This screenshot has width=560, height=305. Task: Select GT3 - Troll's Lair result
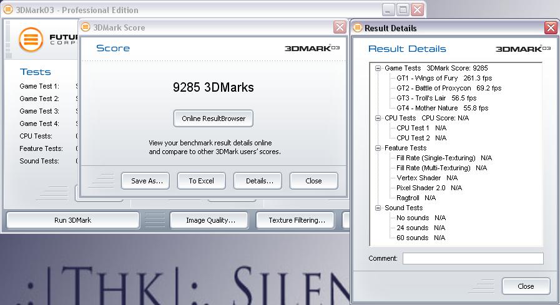click(436, 98)
